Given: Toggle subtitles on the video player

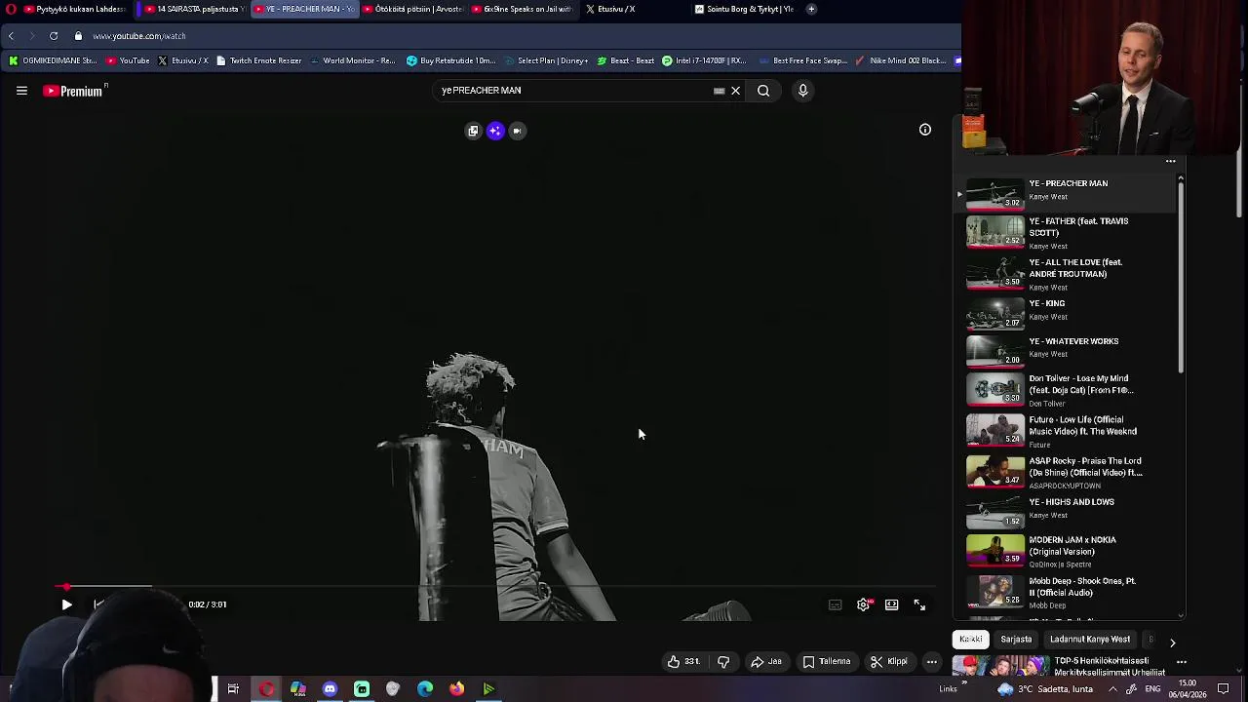Looking at the screenshot, I should pos(835,604).
